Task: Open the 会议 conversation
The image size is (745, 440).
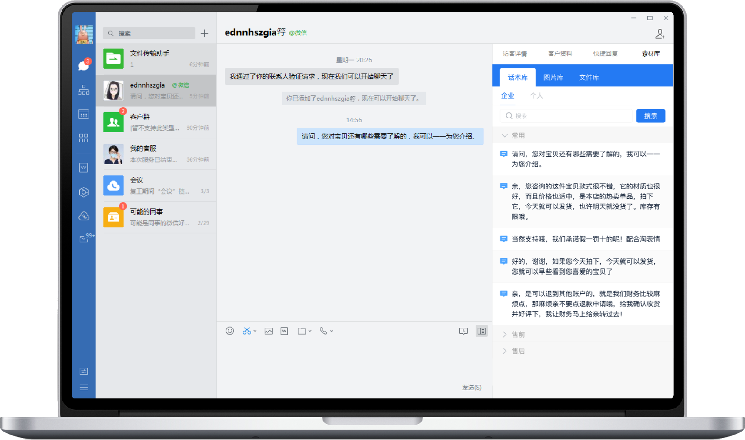Action: point(156,186)
